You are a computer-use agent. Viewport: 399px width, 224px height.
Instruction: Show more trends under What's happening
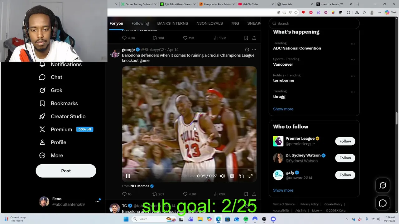tap(283, 109)
